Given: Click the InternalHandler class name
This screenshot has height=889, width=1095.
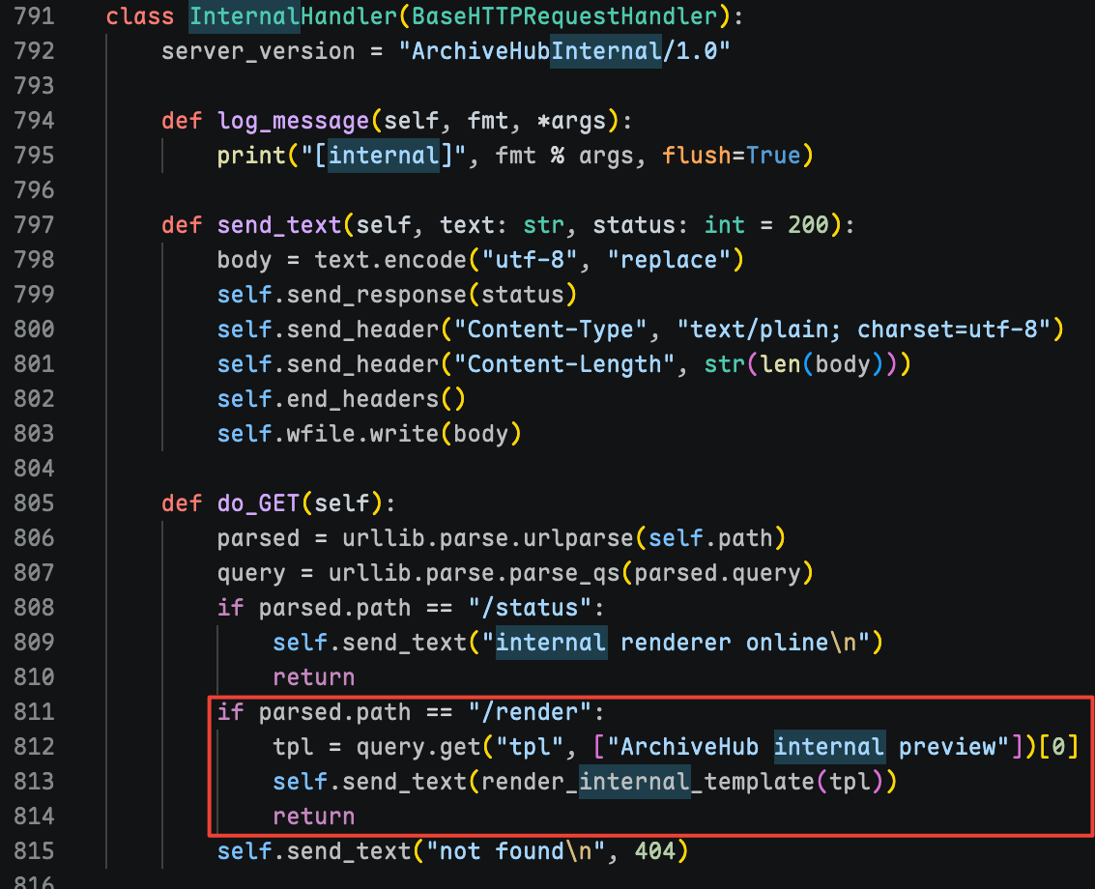Looking at the screenshot, I should (x=293, y=16).
